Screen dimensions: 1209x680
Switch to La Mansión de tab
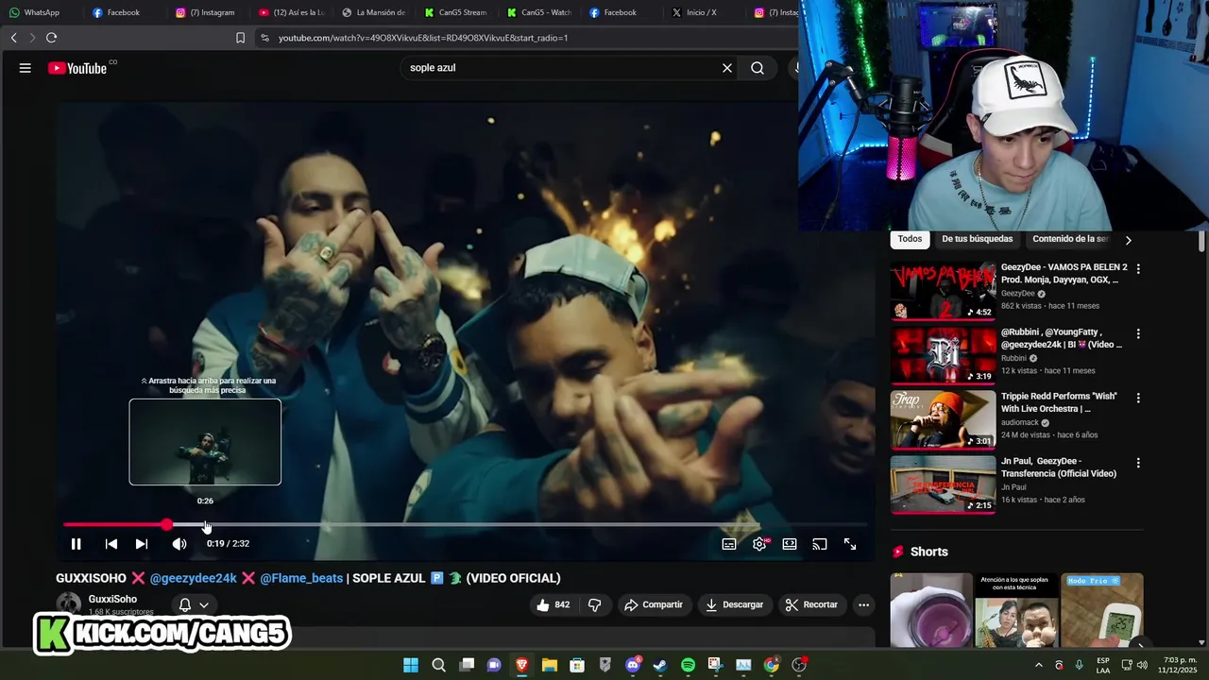373,12
